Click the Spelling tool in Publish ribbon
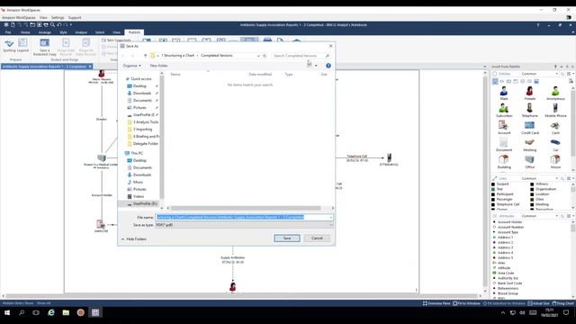The image size is (576, 324). (x=9, y=46)
